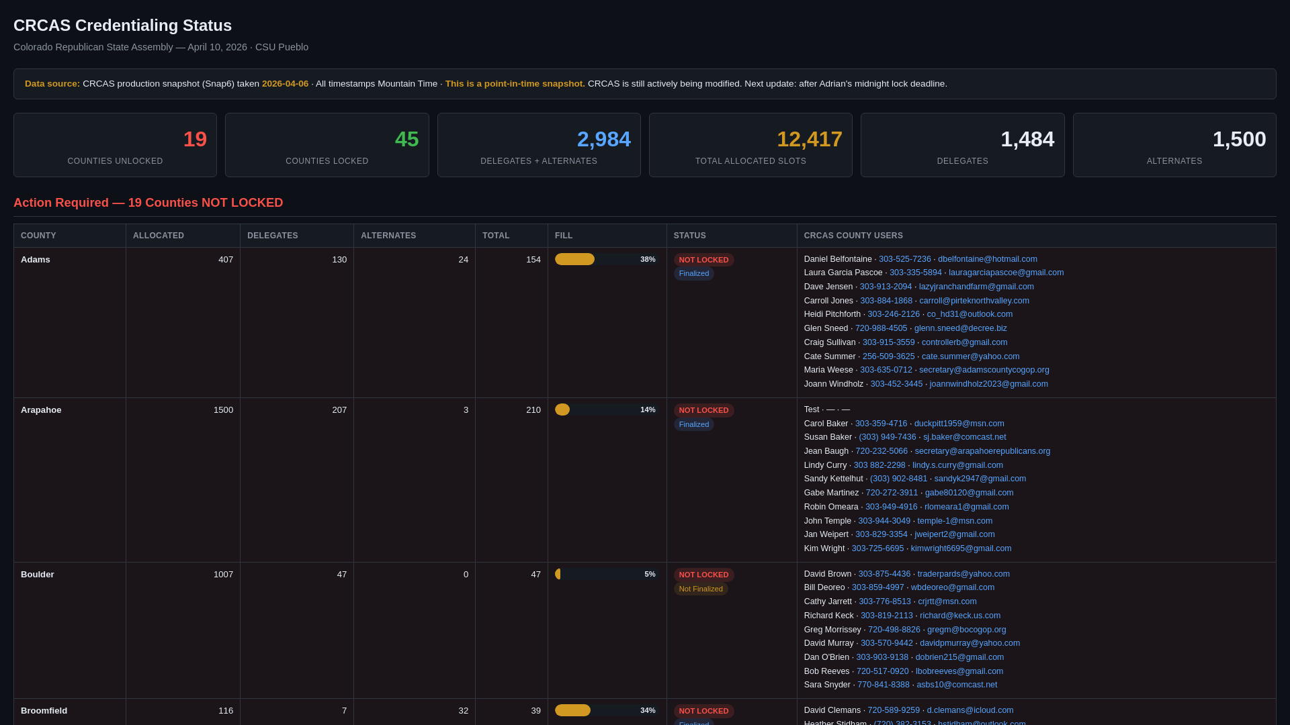Screen dimensions: 1290x725
Task: Call John Temple 303-944-3049
Action: tap(884, 521)
